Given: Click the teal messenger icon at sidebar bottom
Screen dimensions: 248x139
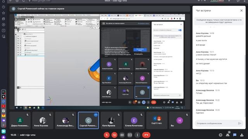Looking at the screenshot, I should (3, 131).
